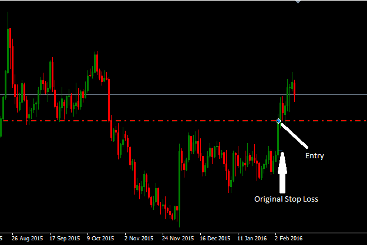
Task: Click the 11 Jan 2016 date label
Action: 252,239
